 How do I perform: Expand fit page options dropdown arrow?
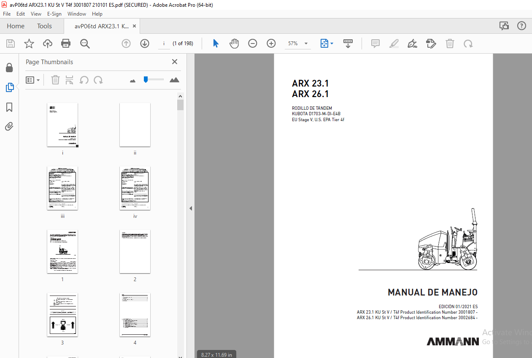pos(332,43)
